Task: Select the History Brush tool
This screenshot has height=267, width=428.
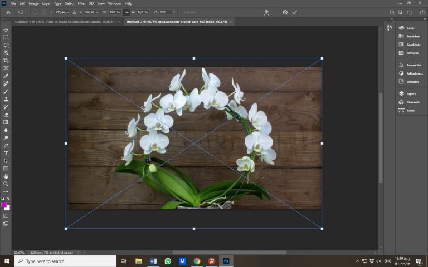Action: click(x=6, y=107)
